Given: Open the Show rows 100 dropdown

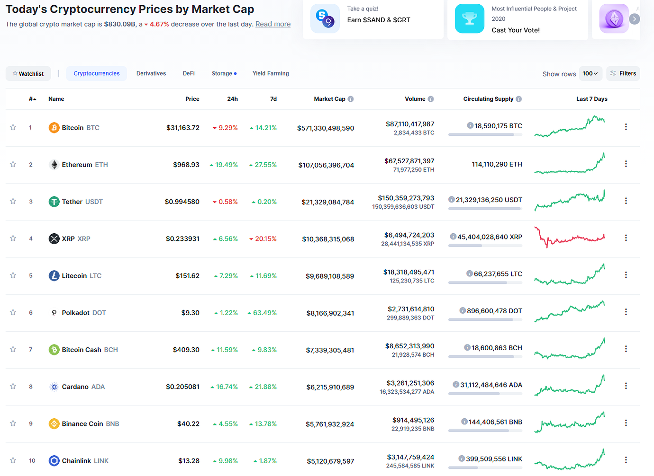Looking at the screenshot, I should tap(590, 73).
